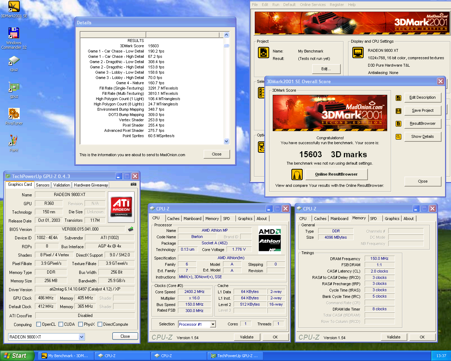Switch to My Benchmark taskbar button
Image resolution: width=451 pixels, height=361 pixels.
point(66,356)
